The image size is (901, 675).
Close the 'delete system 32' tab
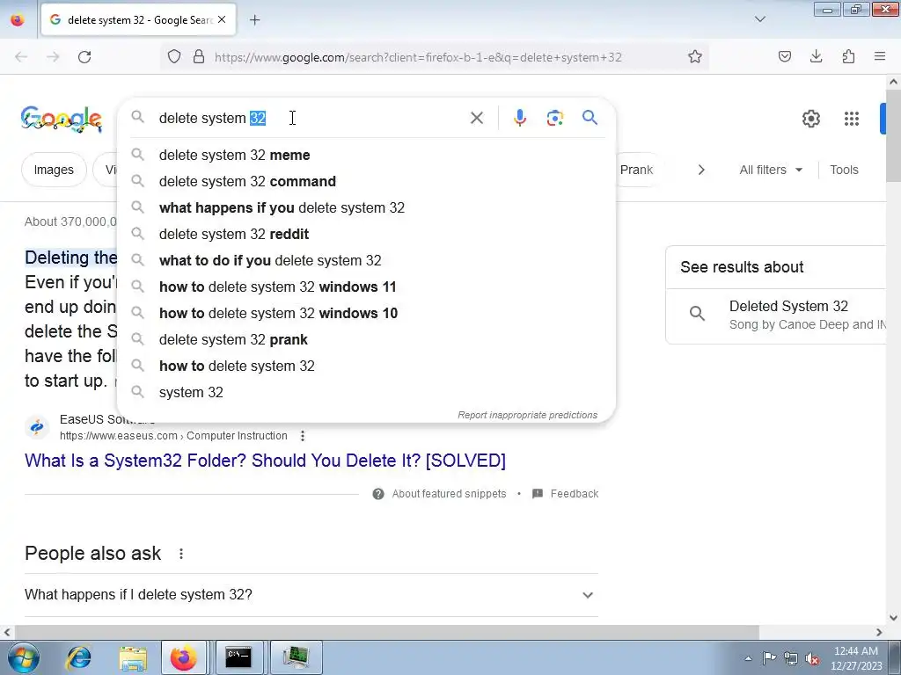point(222,20)
